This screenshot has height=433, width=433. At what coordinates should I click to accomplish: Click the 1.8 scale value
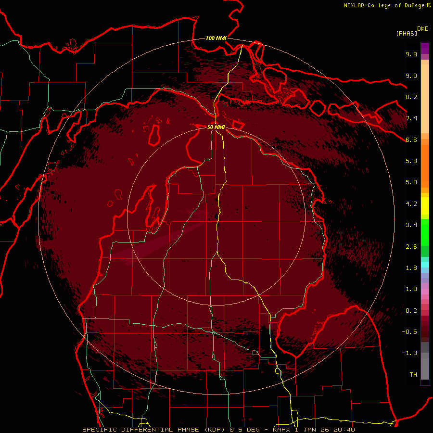[411, 268]
